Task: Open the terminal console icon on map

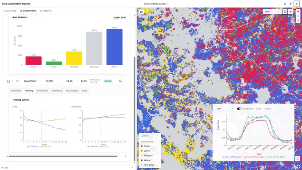Action: [x=298, y=159]
